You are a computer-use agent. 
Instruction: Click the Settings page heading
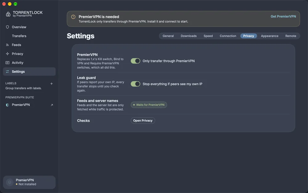pyautogui.click(x=80, y=36)
